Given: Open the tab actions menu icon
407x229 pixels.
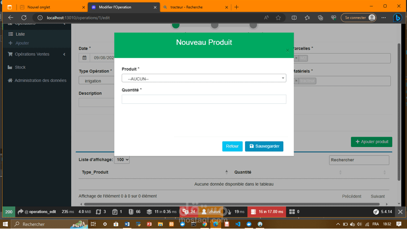Looking at the screenshot, I should [10, 7].
